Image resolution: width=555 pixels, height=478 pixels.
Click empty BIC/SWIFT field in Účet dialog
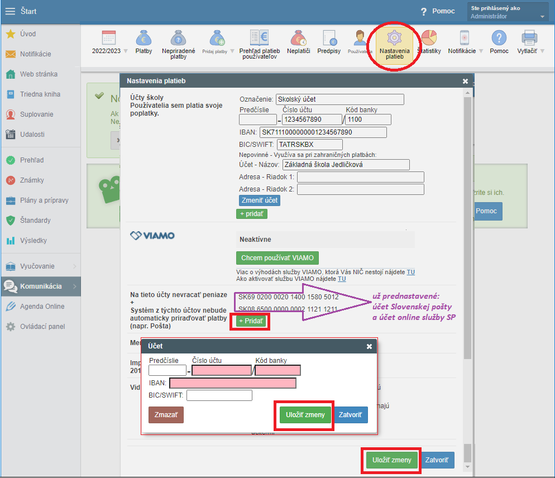pos(219,395)
